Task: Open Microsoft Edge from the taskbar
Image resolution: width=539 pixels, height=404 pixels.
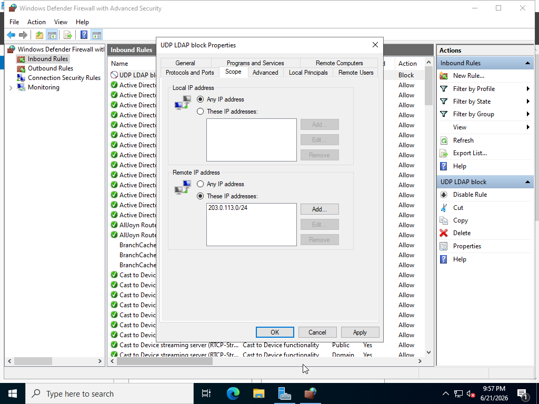Action: 233,393
